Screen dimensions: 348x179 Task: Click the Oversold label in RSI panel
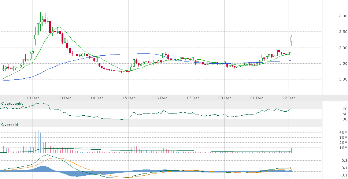pos(10,125)
